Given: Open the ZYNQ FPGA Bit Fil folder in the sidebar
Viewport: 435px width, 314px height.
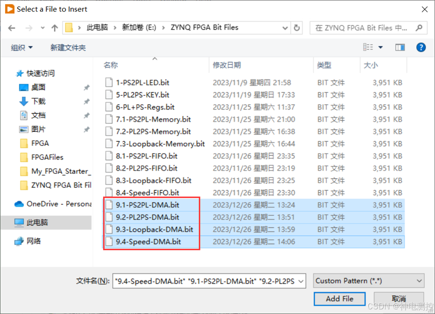Looking at the screenshot, I should pos(55,185).
